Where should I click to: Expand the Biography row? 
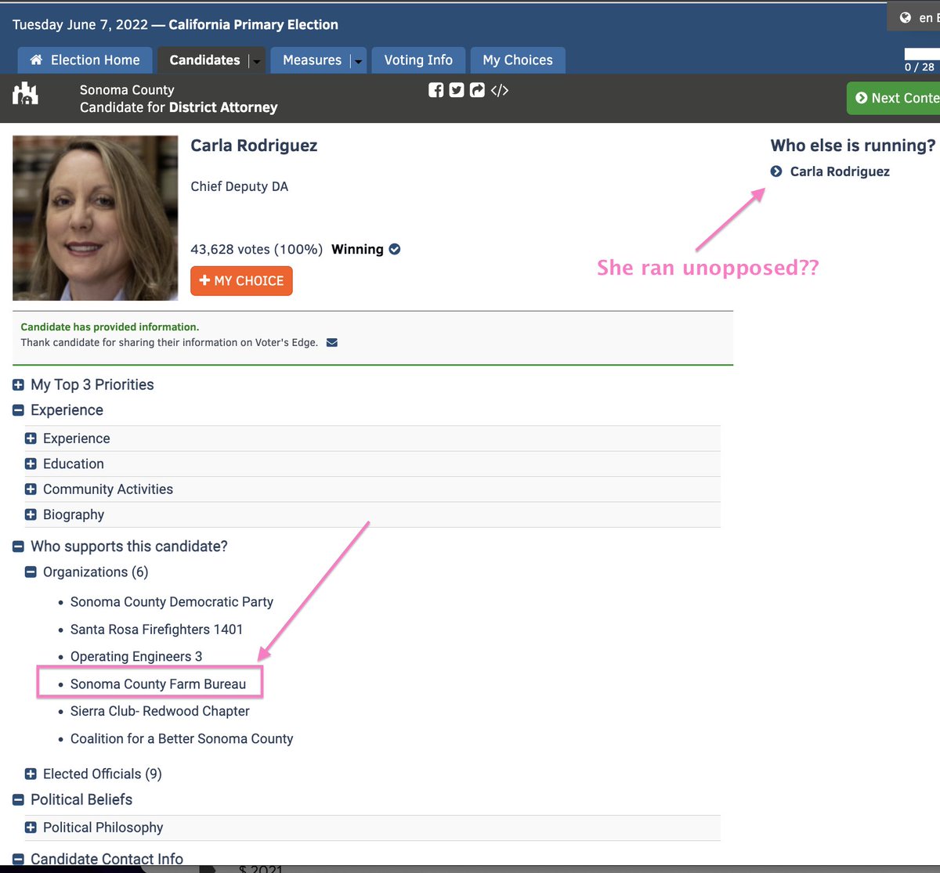click(31, 514)
